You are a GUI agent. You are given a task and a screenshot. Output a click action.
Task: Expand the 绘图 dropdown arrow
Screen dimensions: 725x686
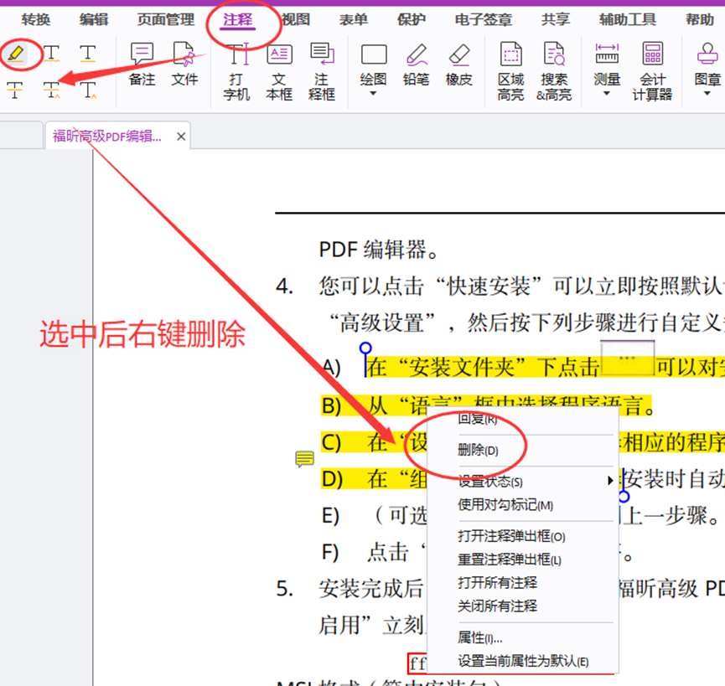(x=373, y=94)
